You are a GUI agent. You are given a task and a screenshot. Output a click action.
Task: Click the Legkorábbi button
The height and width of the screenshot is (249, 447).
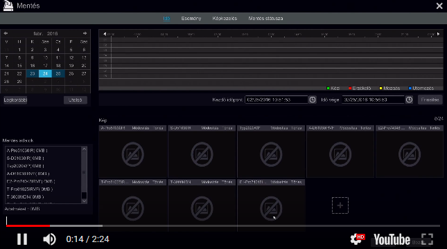[x=15, y=100]
